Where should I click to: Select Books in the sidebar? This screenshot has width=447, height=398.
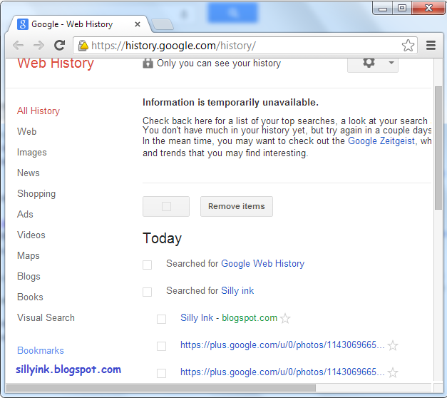click(30, 297)
